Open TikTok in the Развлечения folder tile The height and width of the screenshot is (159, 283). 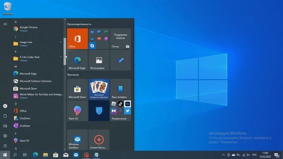(120, 104)
